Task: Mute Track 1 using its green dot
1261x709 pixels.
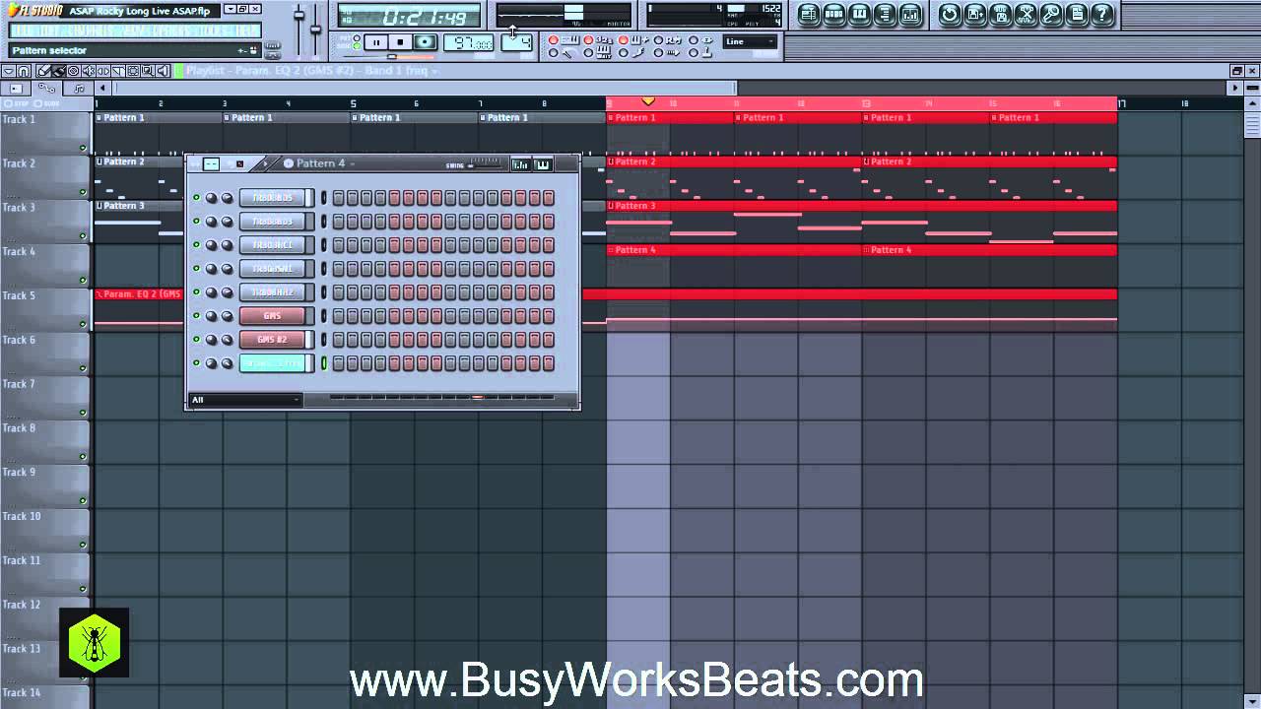Action: tap(83, 148)
